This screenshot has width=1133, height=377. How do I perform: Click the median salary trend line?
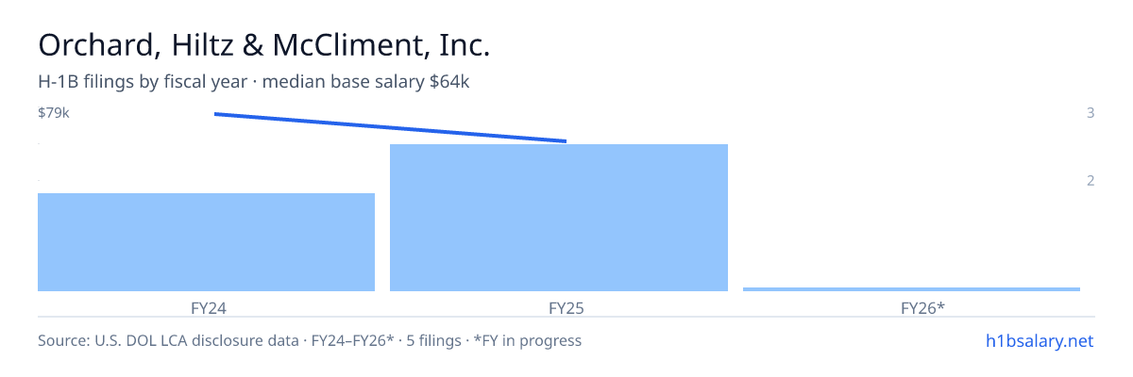tap(390, 127)
